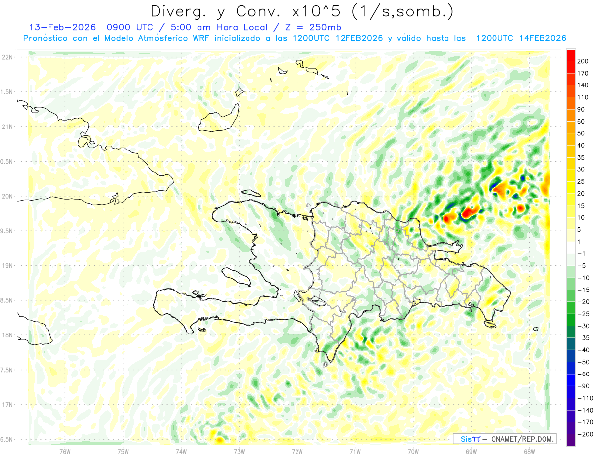Click the valid-until time '1200UTC_14FEB2026'

click(521, 38)
